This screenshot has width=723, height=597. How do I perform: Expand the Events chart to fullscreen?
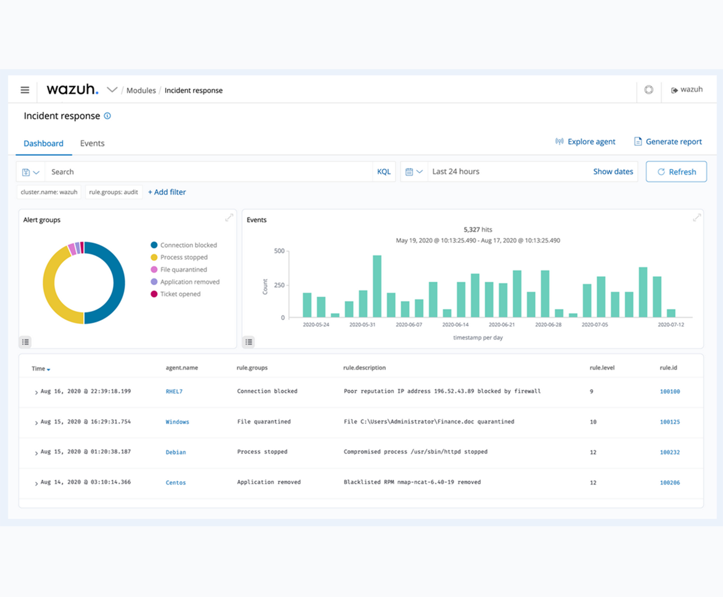click(x=697, y=218)
